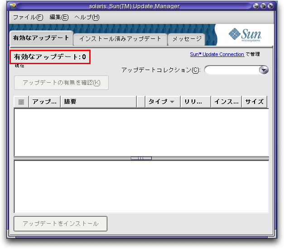Click the アップデートの有無を確認(K) button

click(x=61, y=83)
